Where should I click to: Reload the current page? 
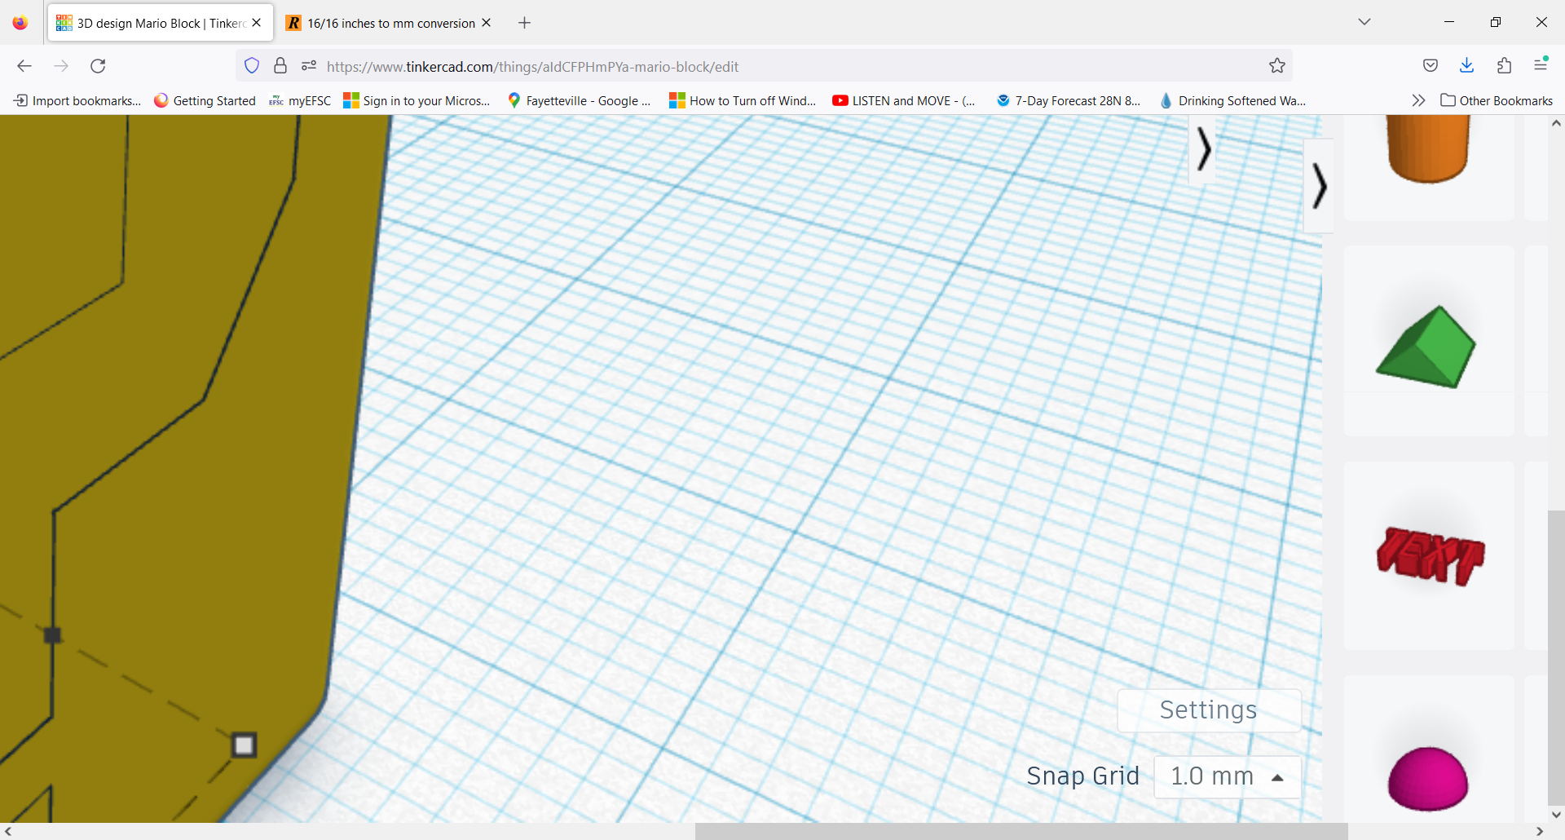coord(98,66)
